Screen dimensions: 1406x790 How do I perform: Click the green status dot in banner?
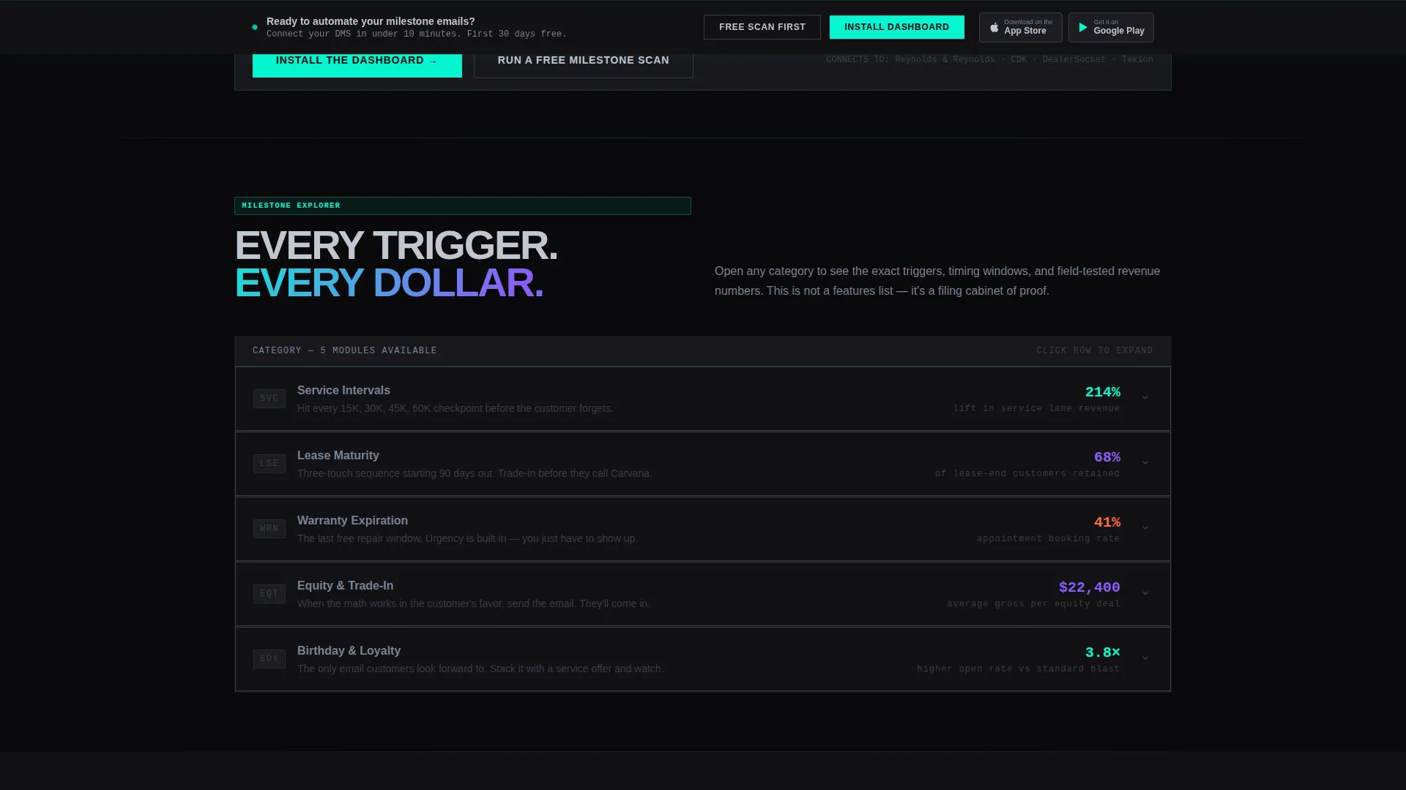[255, 28]
